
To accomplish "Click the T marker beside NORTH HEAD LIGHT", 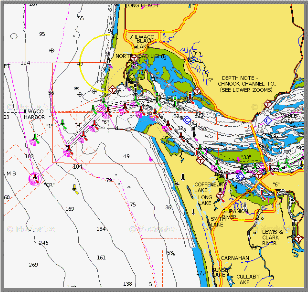I will (x=134, y=58).
